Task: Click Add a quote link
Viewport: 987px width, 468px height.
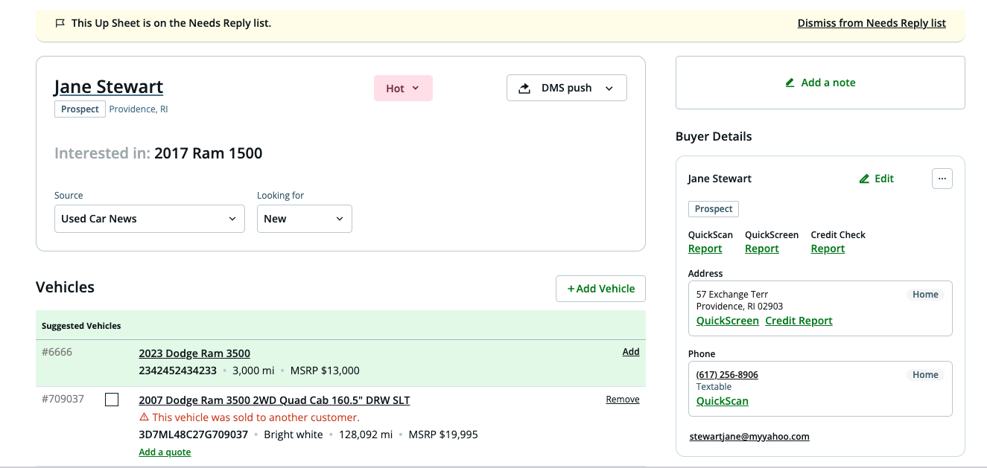Action: (165, 452)
